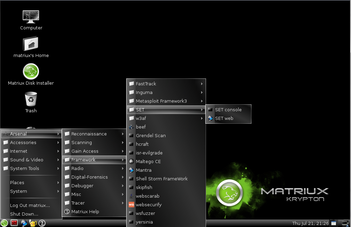Launch yersinia
The height and width of the screenshot is (227, 351).
coord(144,222)
